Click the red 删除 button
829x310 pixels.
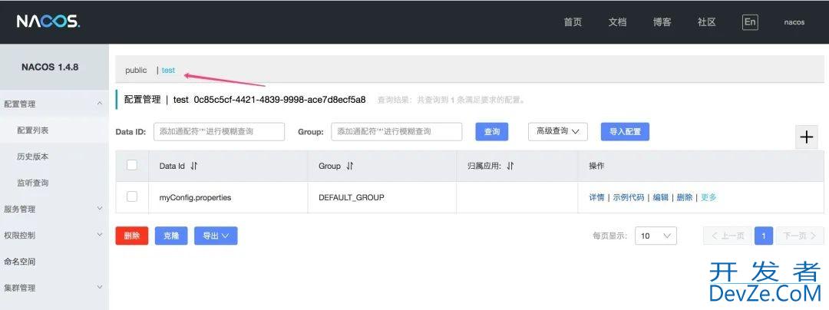pyautogui.click(x=131, y=236)
